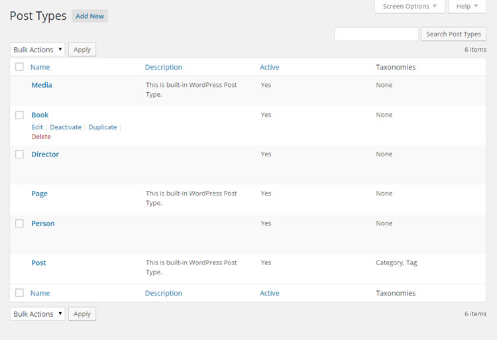This screenshot has width=497, height=340.
Task: Open the Media post type link
Action: (42, 85)
